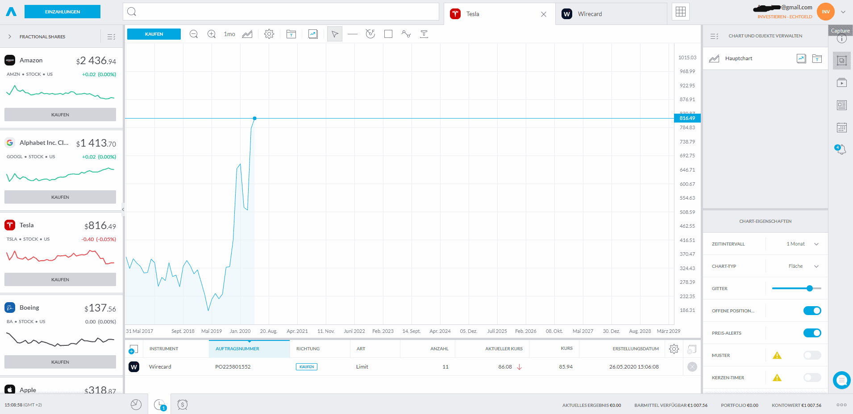Open results dollar icon at bottom
853x414 pixels.
(x=182, y=404)
